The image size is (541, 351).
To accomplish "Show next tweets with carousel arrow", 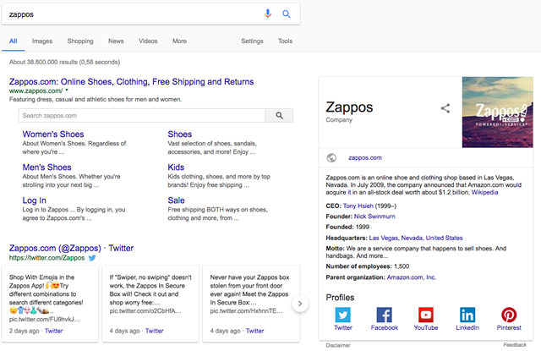I will pos(300,304).
